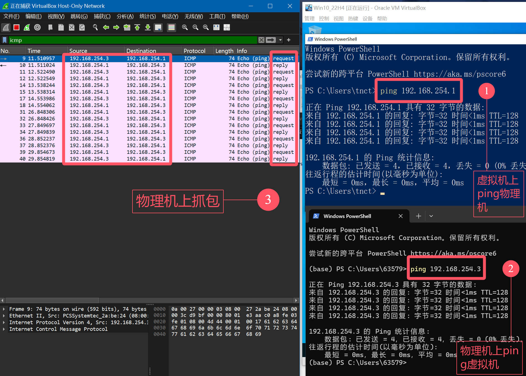526x376 pixels.
Task: Go to the first packet
Action: 137,27
